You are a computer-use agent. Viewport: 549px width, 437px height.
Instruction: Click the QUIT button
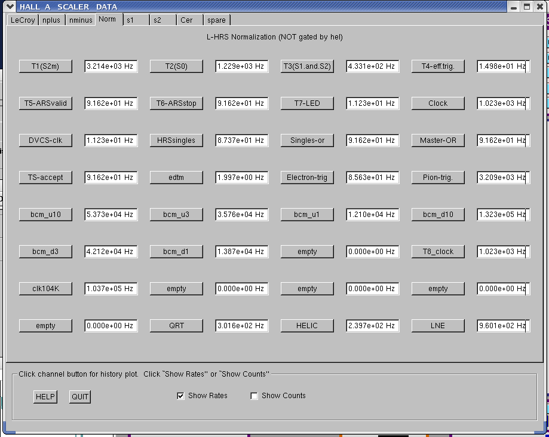80,397
